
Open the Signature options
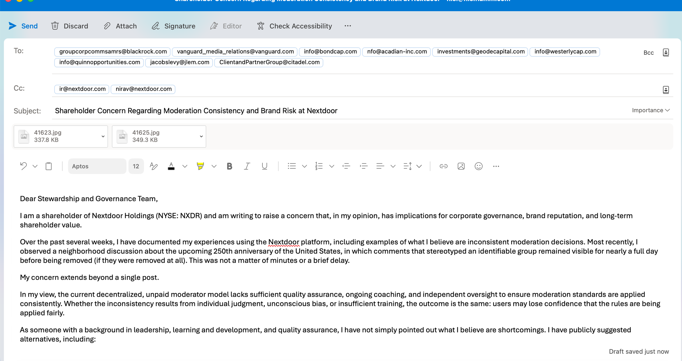[174, 26]
